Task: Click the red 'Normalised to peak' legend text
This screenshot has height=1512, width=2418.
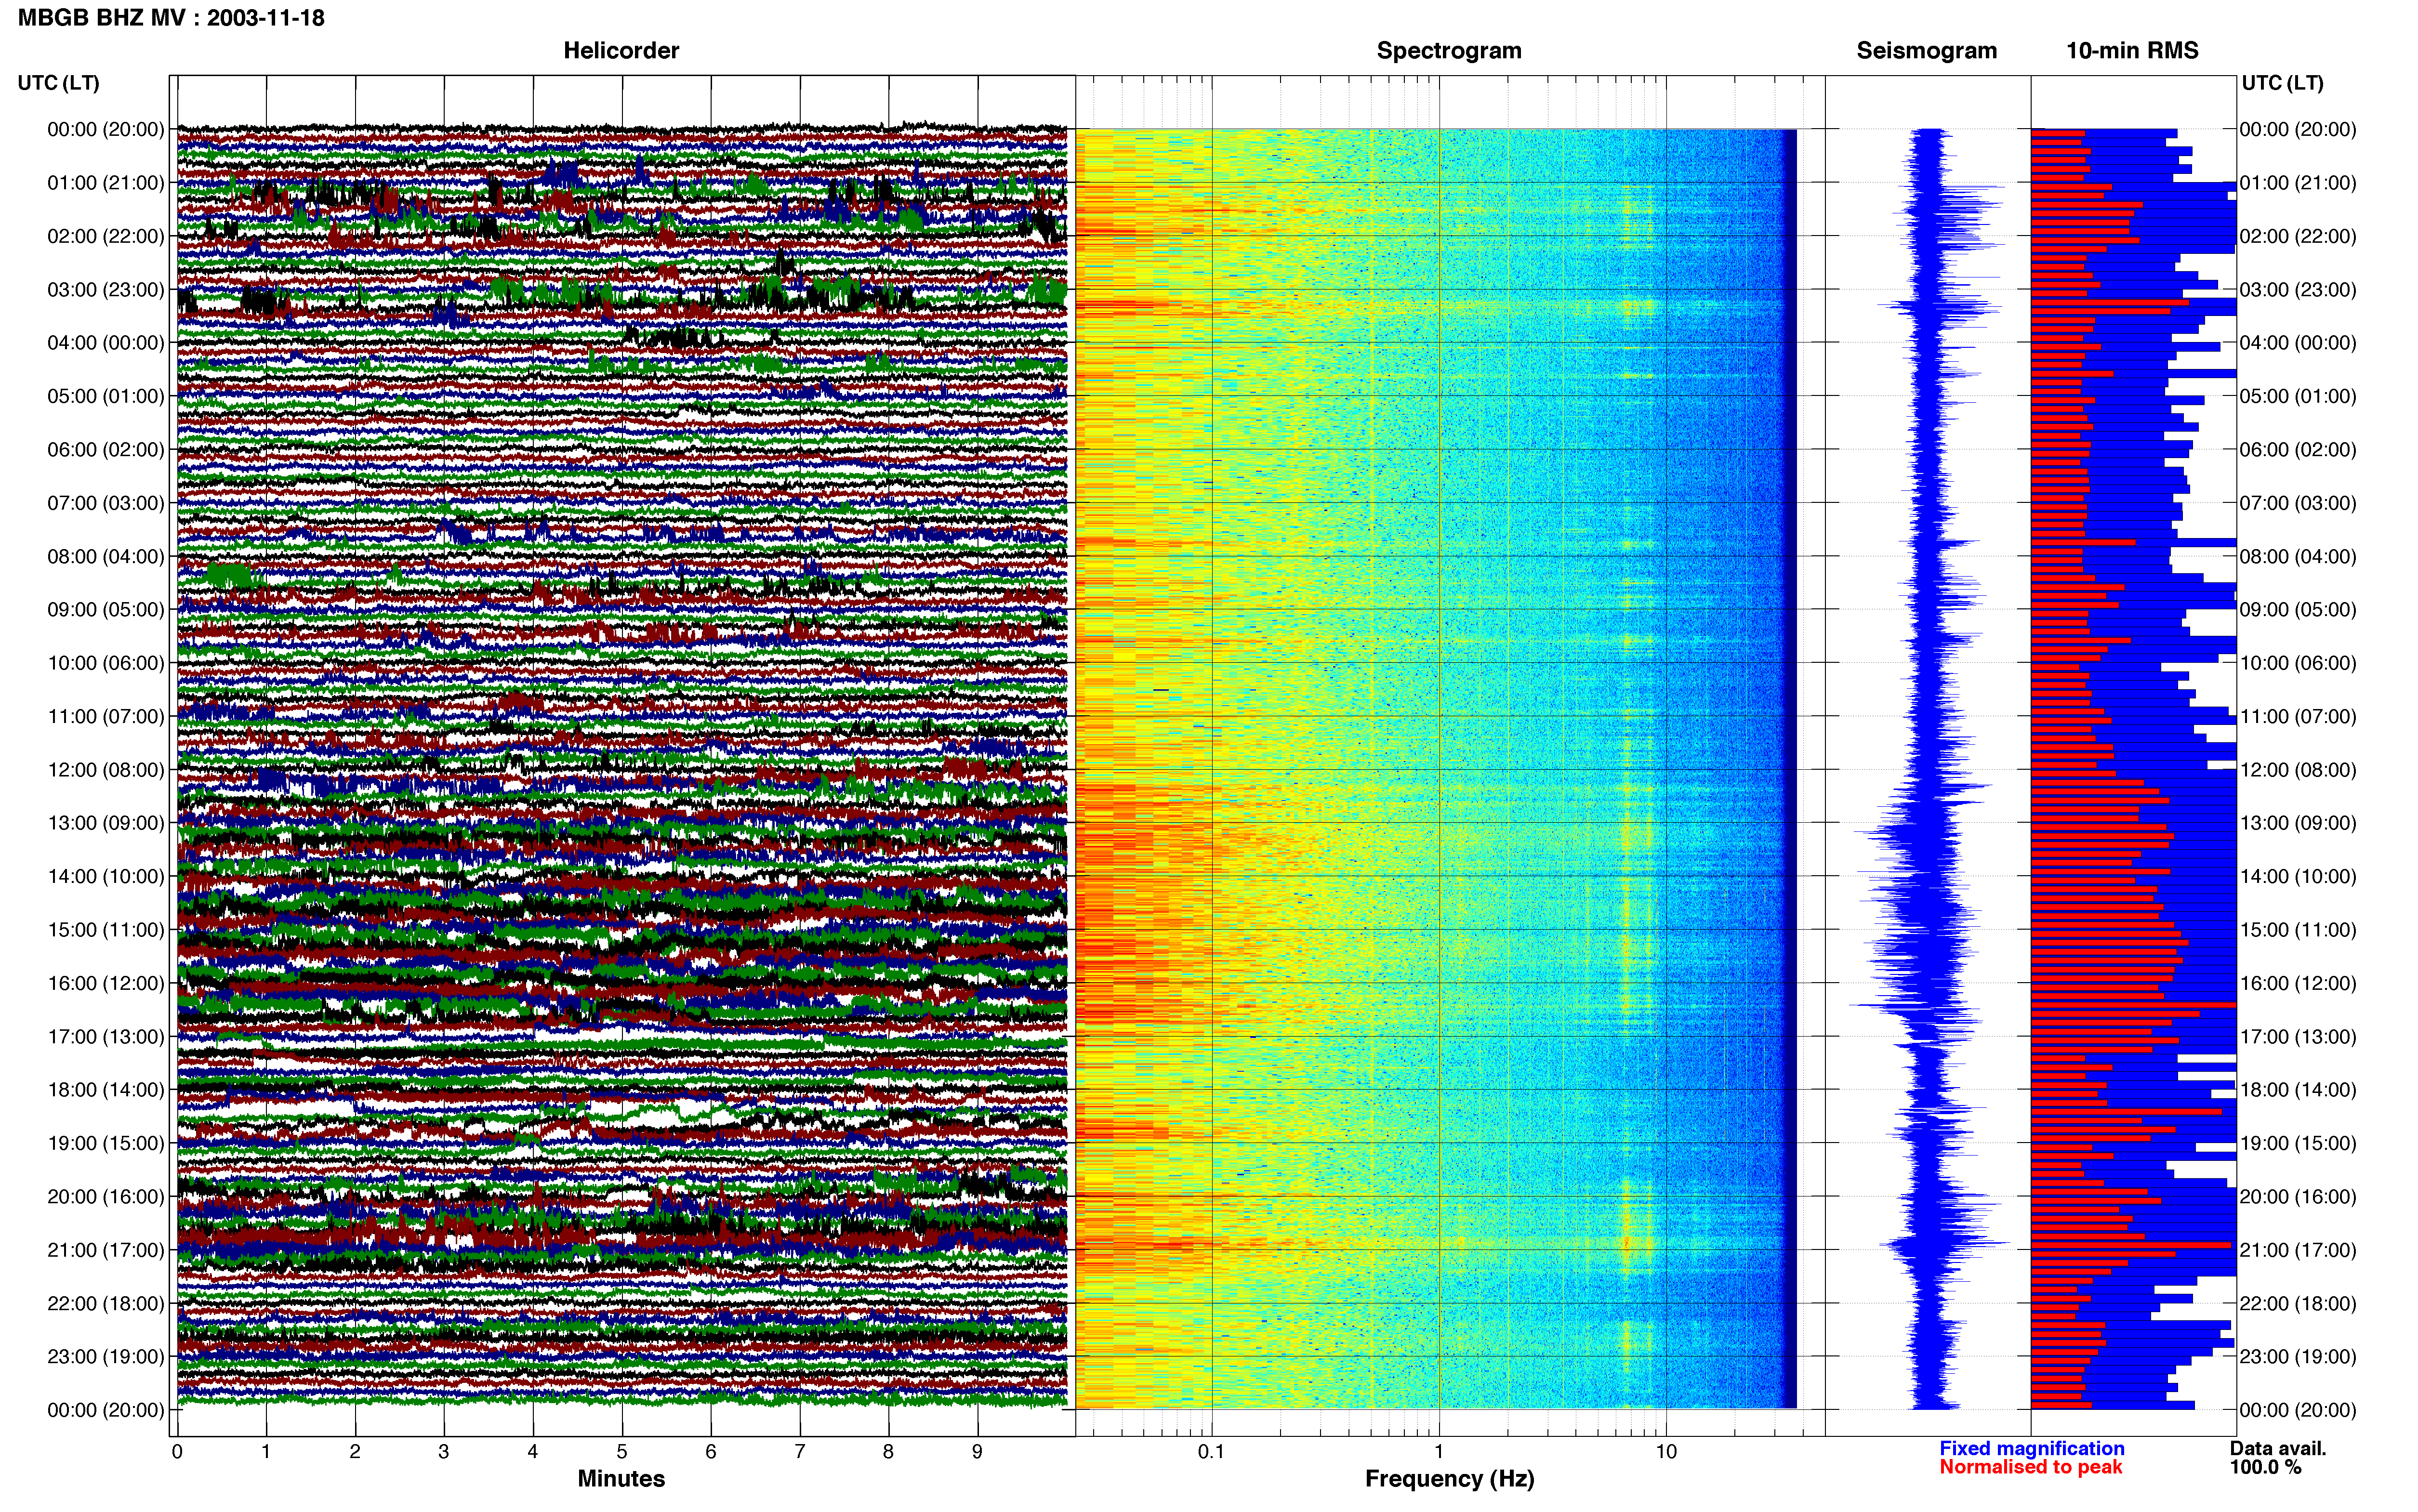Action: pyautogui.click(x=2031, y=1468)
